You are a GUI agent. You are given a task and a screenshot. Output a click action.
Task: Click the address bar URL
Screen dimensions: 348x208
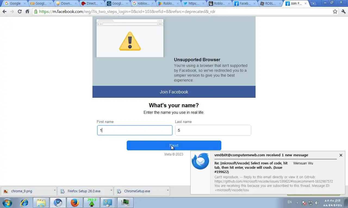(x=127, y=12)
